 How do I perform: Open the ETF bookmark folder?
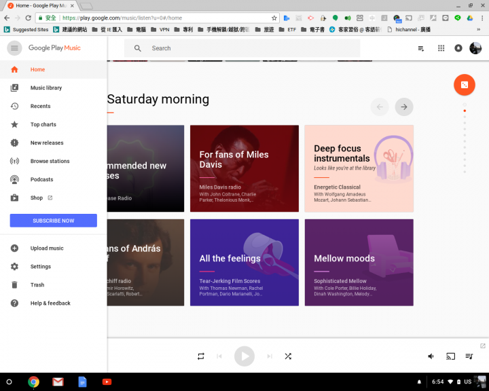tap(287, 30)
